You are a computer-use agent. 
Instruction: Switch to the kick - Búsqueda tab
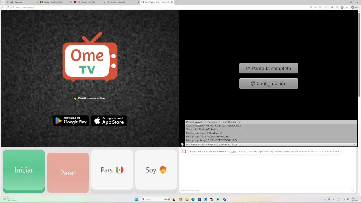pos(22,2)
